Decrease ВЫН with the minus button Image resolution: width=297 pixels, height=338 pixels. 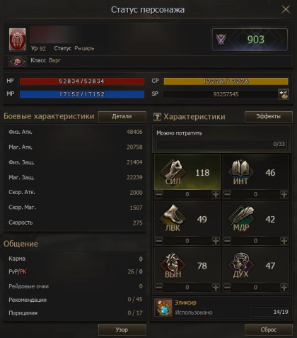pos(159,287)
